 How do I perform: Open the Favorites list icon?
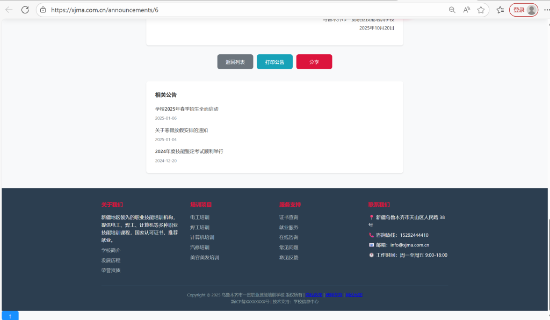tap(500, 10)
